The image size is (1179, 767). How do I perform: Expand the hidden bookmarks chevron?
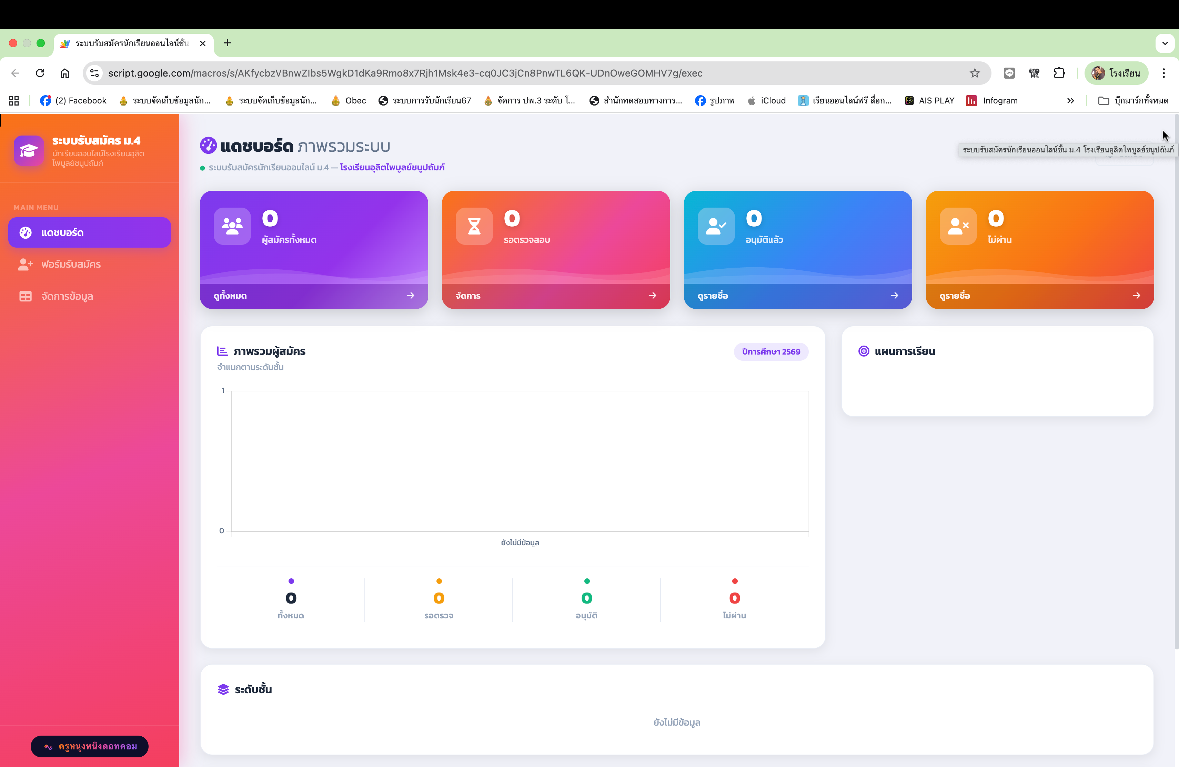pyautogui.click(x=1070, y=101)
